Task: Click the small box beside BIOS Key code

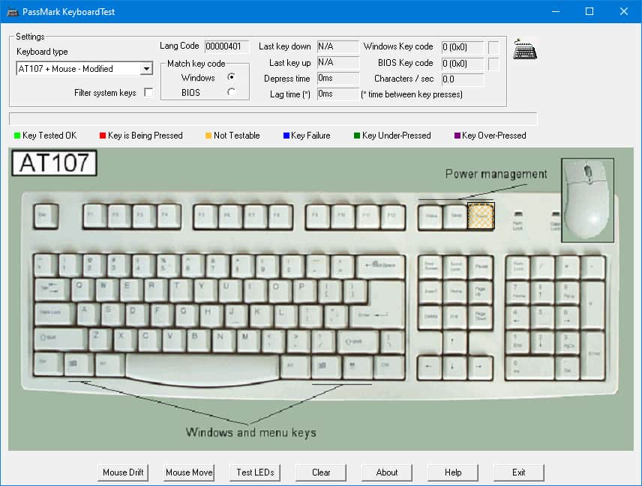Action: click(x=493, y=64)
